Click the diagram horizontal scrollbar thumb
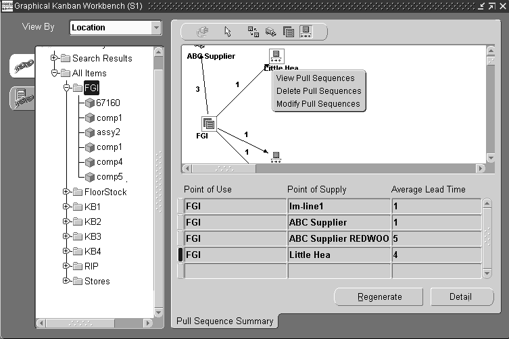Screen dimensions: 509x339 pos(224,169)
